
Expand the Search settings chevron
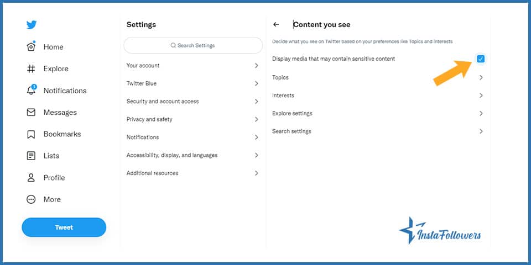pos(481,131)
